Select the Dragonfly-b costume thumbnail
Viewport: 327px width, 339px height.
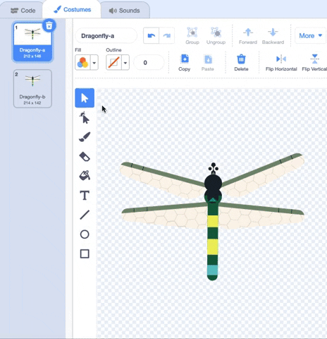(32, 88)
